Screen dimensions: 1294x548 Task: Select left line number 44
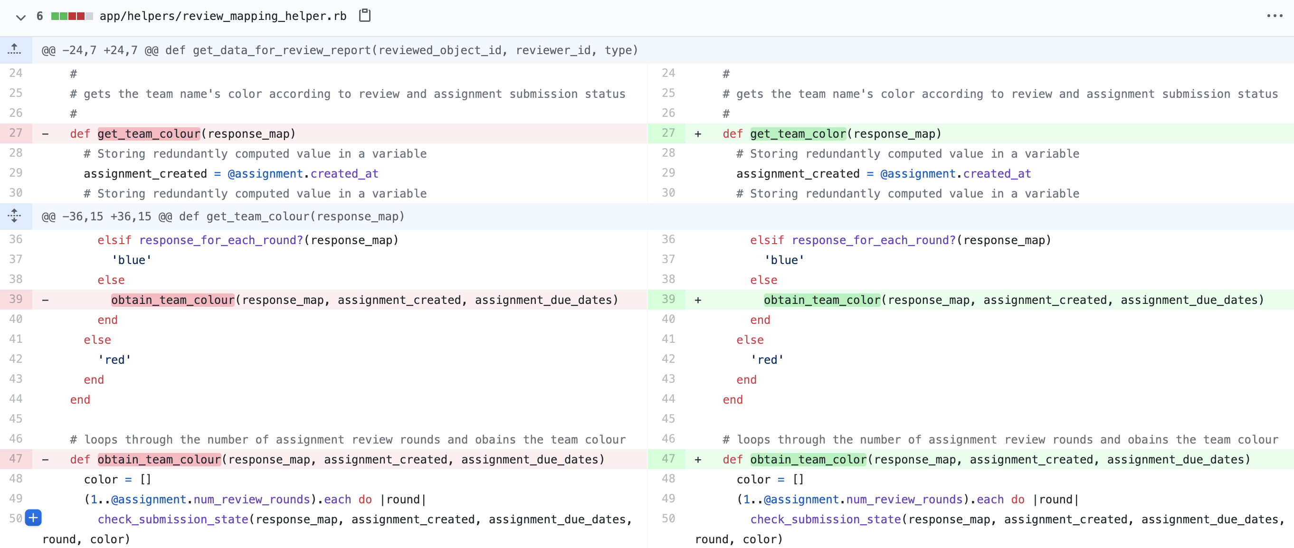pos(16,399)
